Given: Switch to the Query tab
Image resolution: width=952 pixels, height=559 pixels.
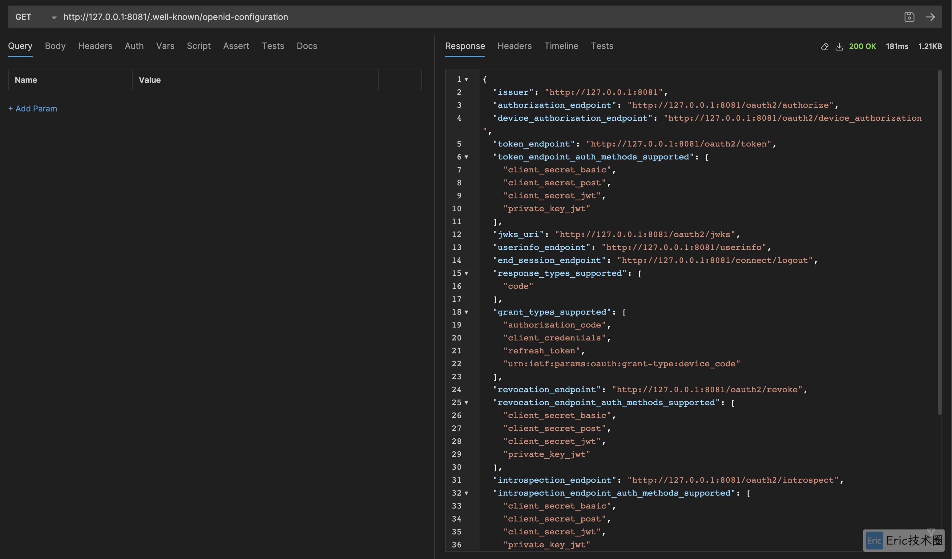Looking at the screenshot, I should click(20, 46).
